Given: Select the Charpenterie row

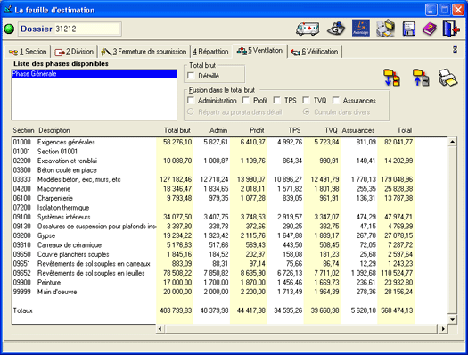Looking at the screenshot, I should (213, 198).
